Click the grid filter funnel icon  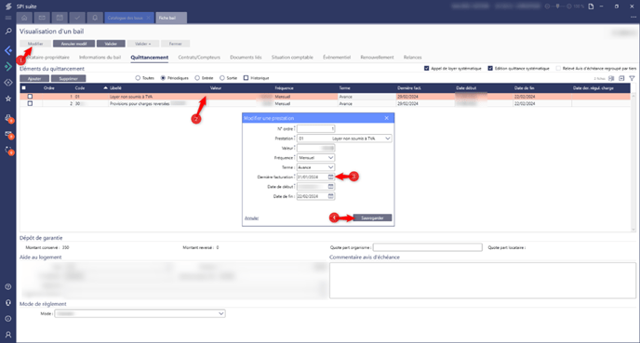click(632, 78)
